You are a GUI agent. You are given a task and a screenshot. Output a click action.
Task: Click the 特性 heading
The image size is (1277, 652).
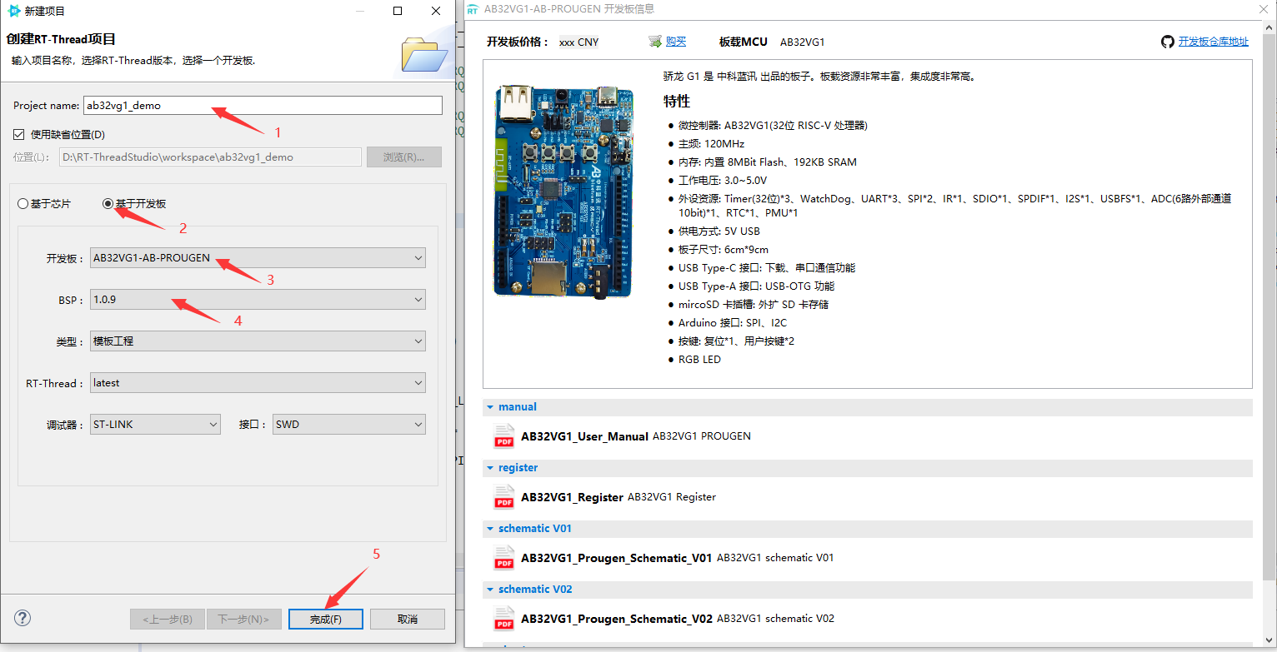tap(677, 101)
